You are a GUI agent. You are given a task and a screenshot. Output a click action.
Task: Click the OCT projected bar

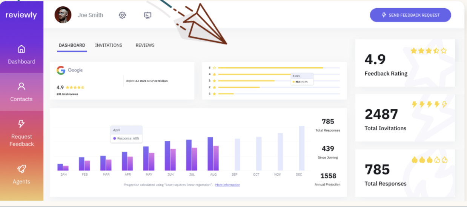point(259,154)
